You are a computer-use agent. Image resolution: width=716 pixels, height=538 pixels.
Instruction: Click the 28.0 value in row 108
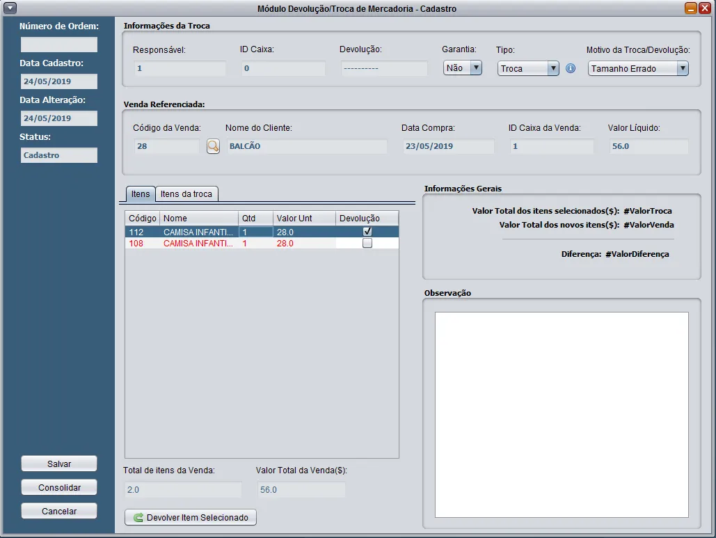(285, 244)
